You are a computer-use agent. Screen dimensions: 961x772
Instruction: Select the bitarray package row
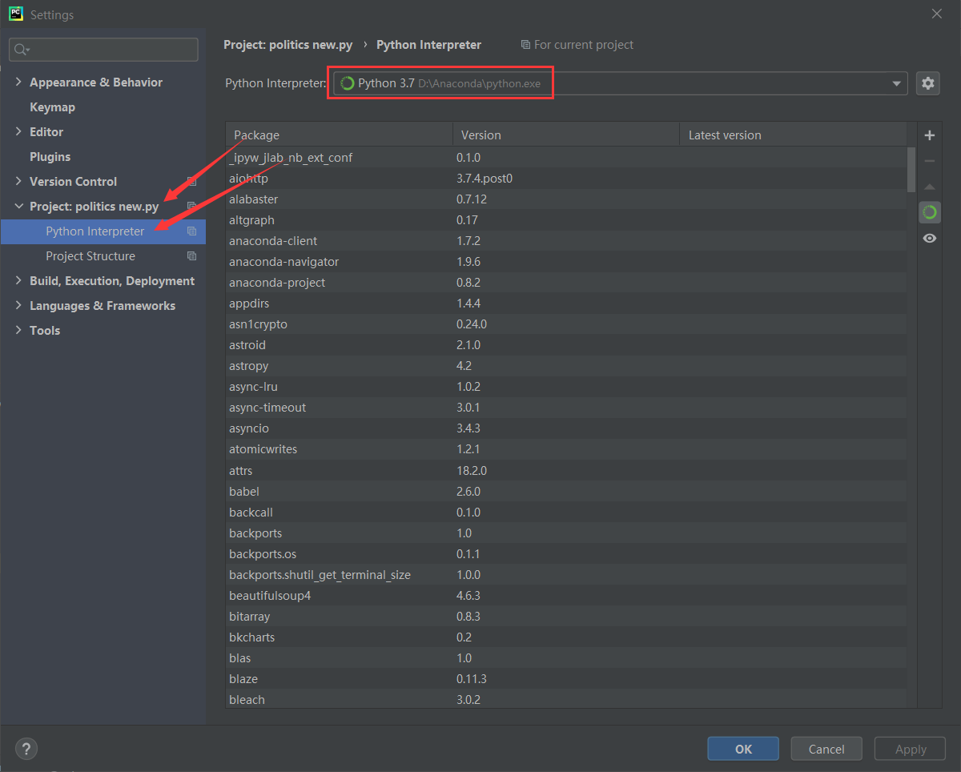(566, 617)
